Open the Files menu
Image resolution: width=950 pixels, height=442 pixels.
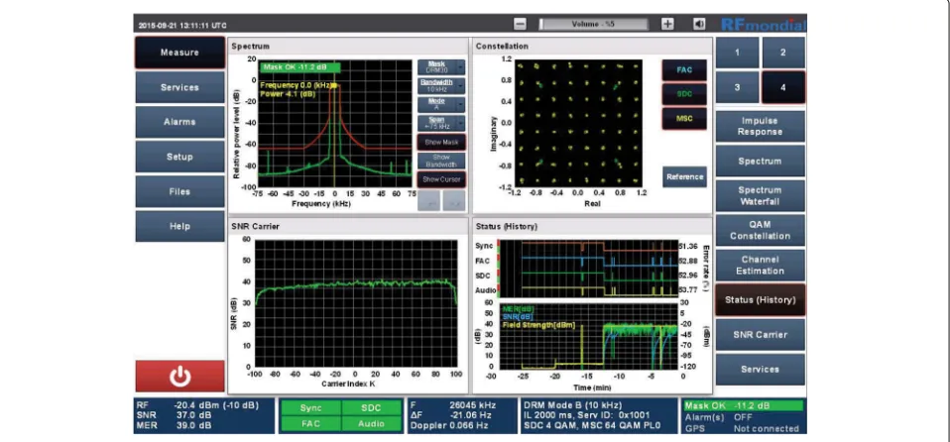coord(179,191)
